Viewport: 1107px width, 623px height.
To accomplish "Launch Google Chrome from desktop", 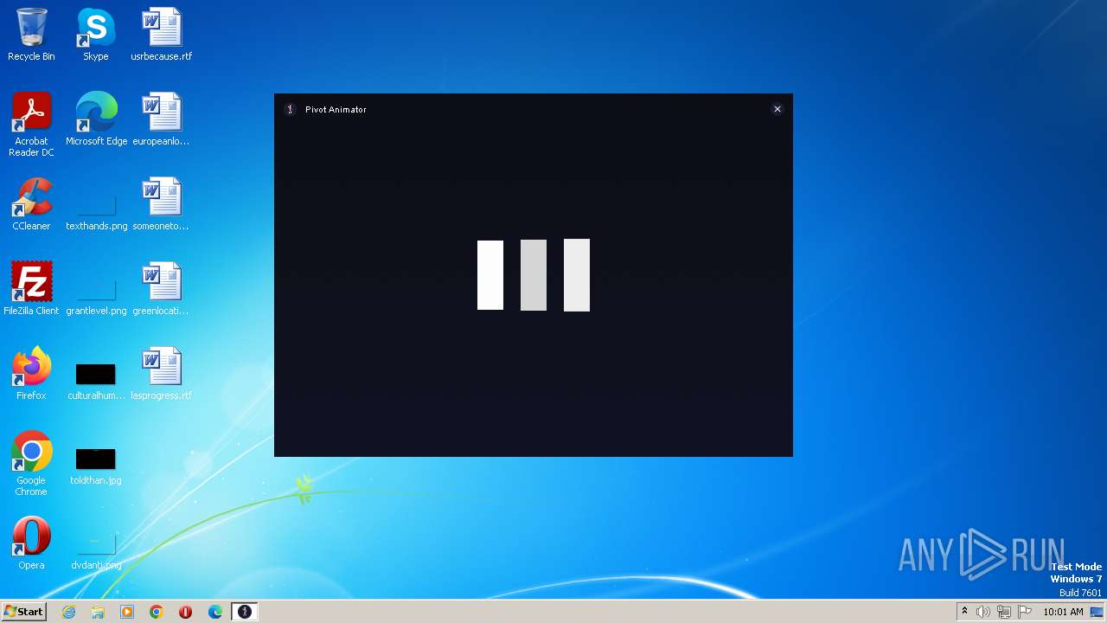I will coord(31,464).
